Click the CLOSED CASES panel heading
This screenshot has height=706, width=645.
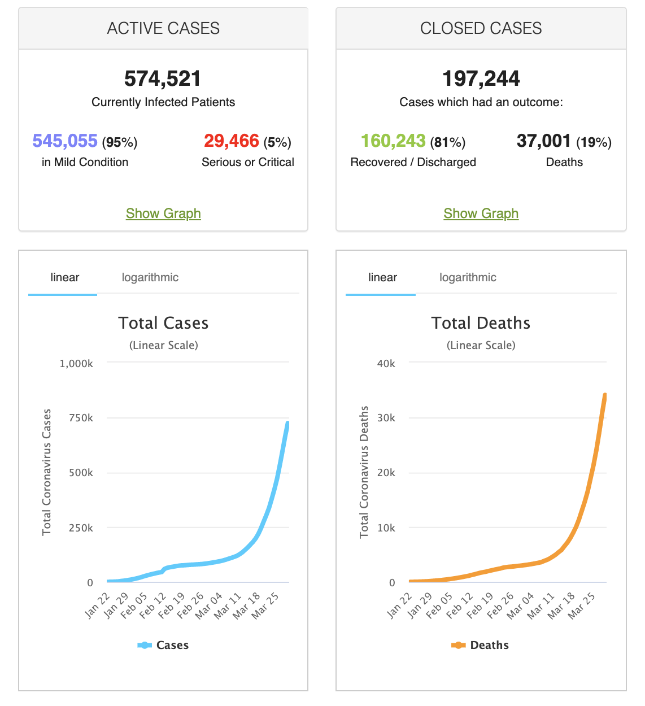point(481,28)
